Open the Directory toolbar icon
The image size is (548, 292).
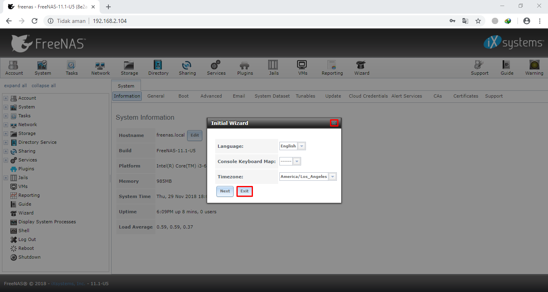[x=158, y=68]
